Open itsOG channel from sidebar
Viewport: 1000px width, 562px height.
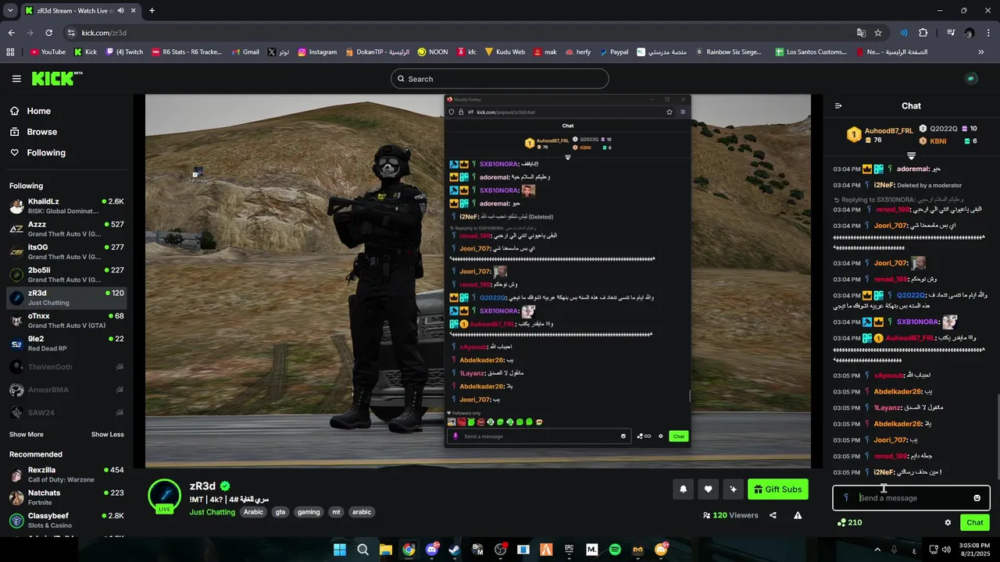(66, 251)
